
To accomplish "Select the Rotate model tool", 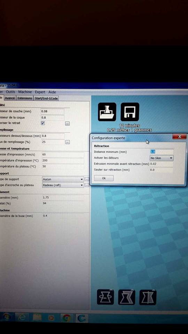I will click(x=105, y=297).
